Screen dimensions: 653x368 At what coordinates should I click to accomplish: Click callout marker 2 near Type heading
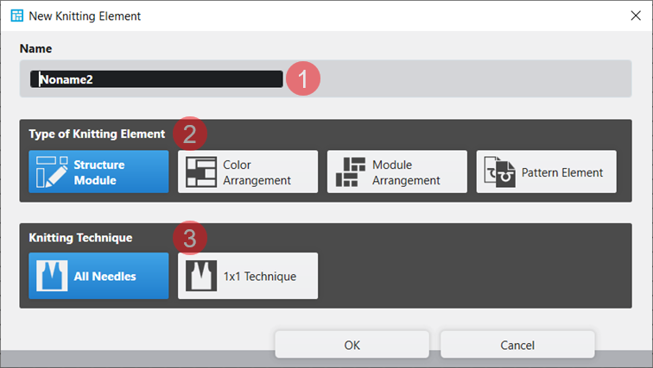(189, 134)
